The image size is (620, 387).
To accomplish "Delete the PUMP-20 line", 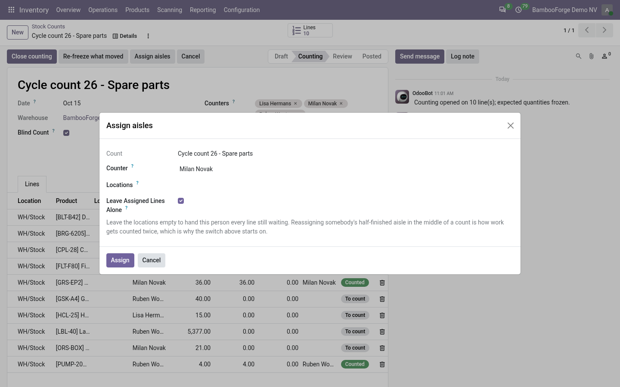I will pyautogui.click(x=382, y=364).
